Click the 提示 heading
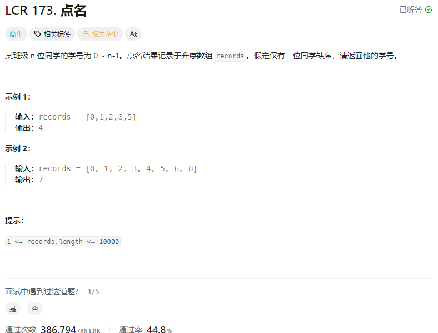This screenshot has width=438, height=333. coord(14,221)
